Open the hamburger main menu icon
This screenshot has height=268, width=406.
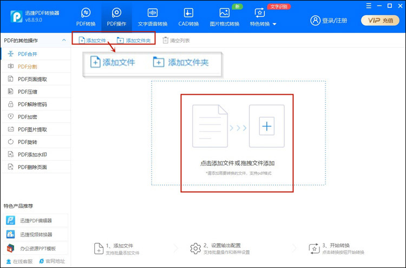(x=369, y=6)
